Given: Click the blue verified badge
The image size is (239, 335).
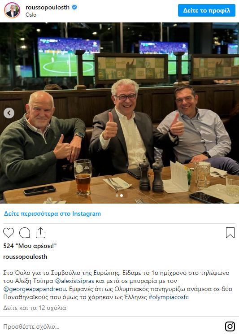Looking at the screenshot, I should 74,8.
